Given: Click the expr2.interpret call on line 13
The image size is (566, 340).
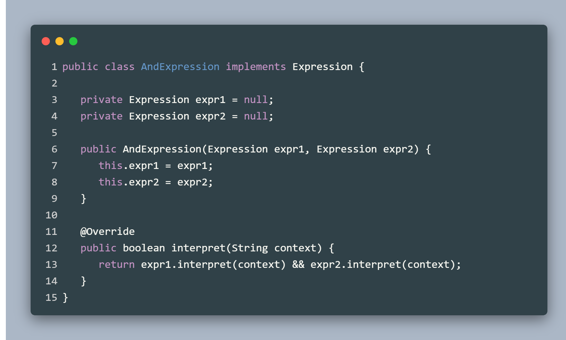Looking at the screenshot, I should [x=355, y=265].
